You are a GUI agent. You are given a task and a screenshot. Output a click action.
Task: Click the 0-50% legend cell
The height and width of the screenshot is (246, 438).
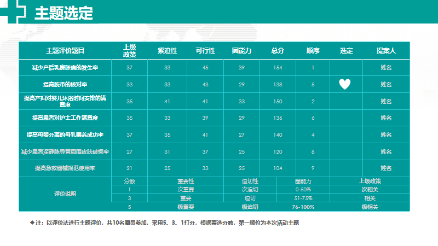click(303, 190)
